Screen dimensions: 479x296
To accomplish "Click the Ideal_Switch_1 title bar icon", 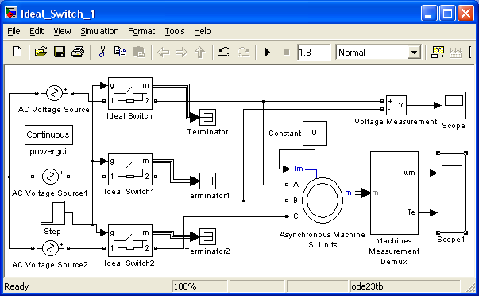I will click(x=11, y=14).
